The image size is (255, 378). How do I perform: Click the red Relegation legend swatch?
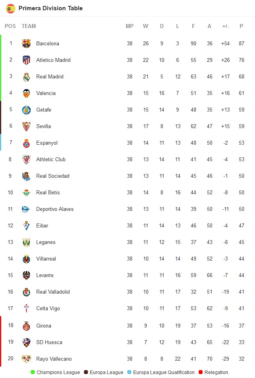tap(201, 372)
